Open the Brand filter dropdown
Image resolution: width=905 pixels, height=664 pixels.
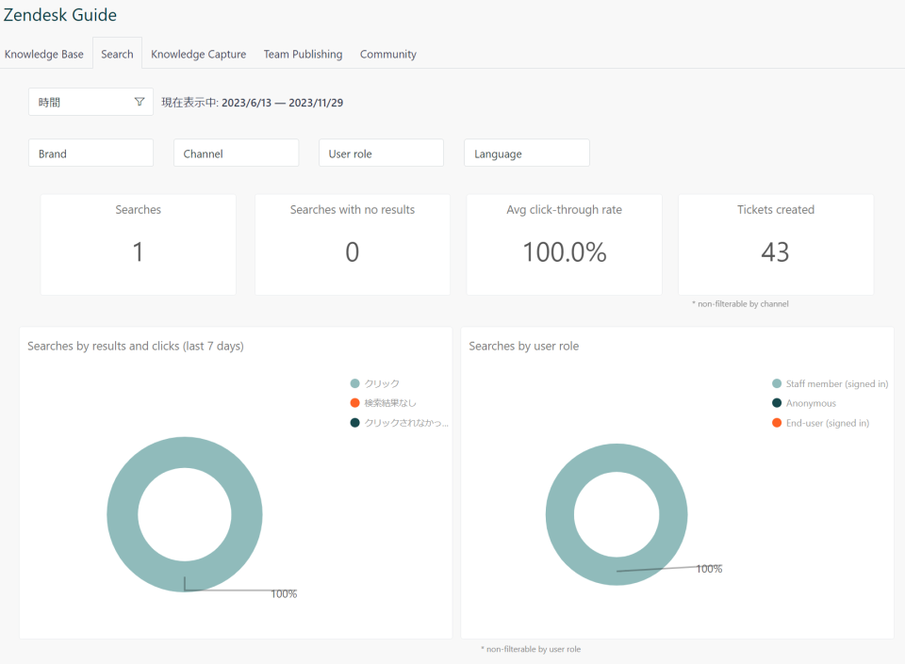[x=90, y=152]
